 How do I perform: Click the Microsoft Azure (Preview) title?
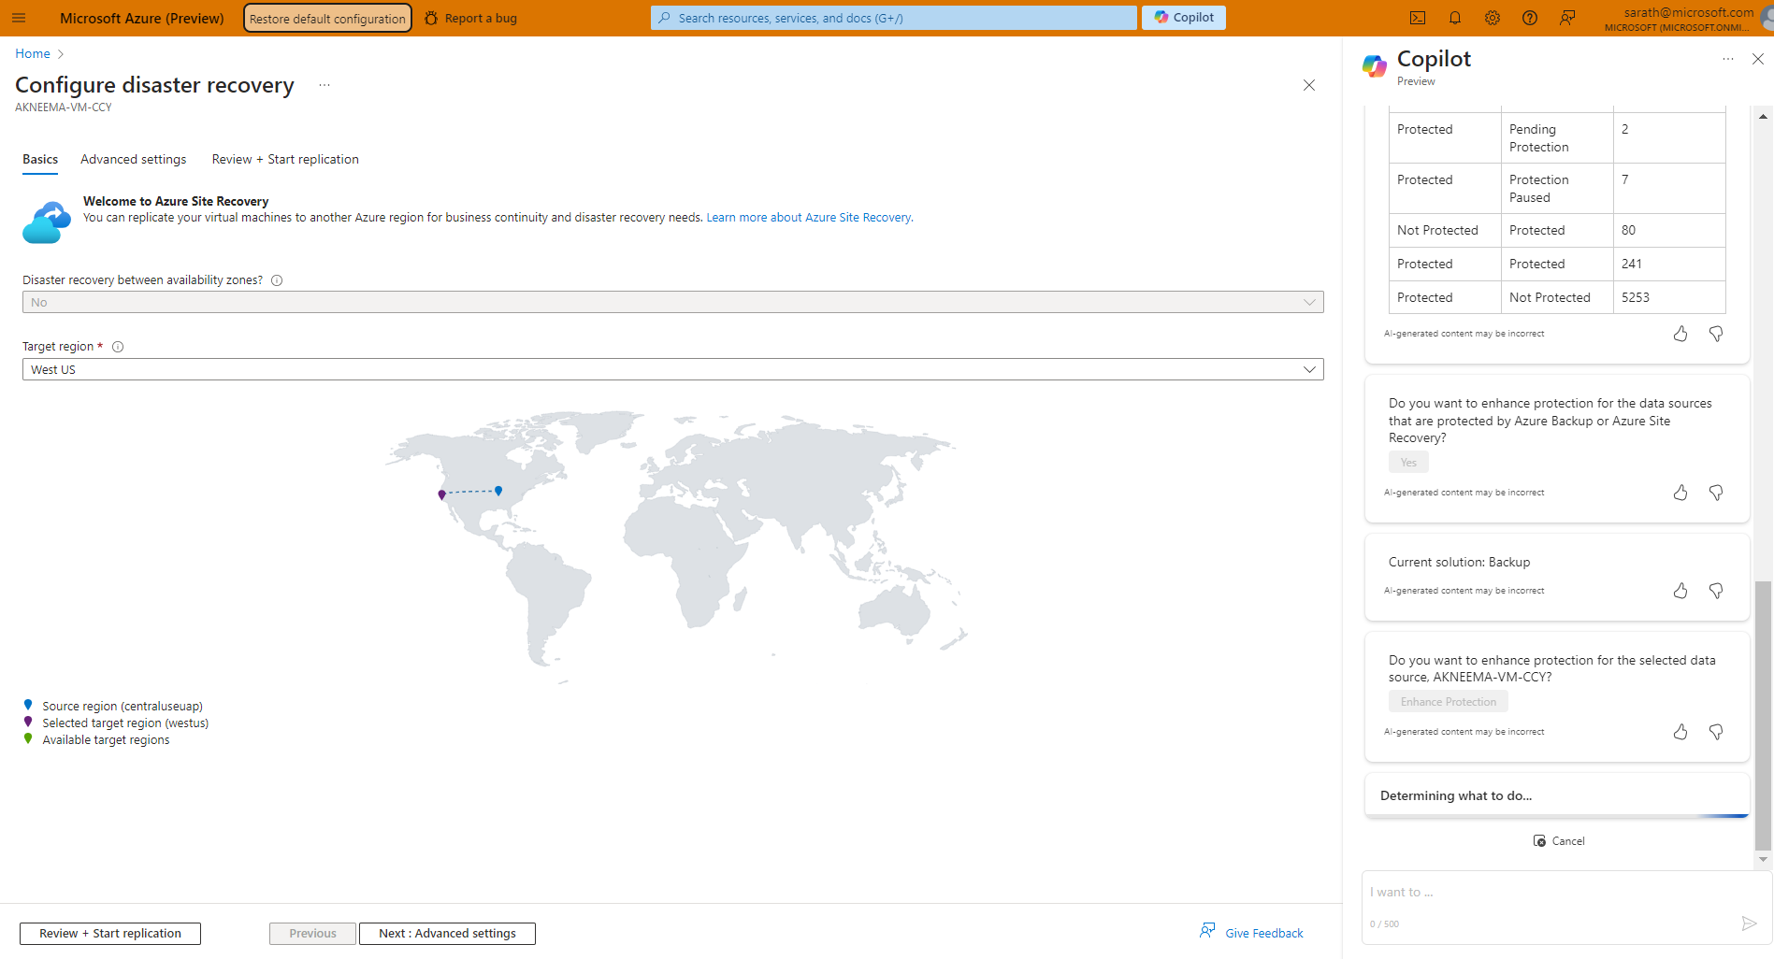coord(142,18)
